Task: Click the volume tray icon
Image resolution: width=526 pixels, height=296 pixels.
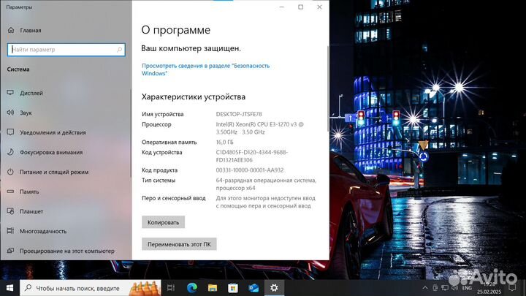Action: [x=455, y=288]
